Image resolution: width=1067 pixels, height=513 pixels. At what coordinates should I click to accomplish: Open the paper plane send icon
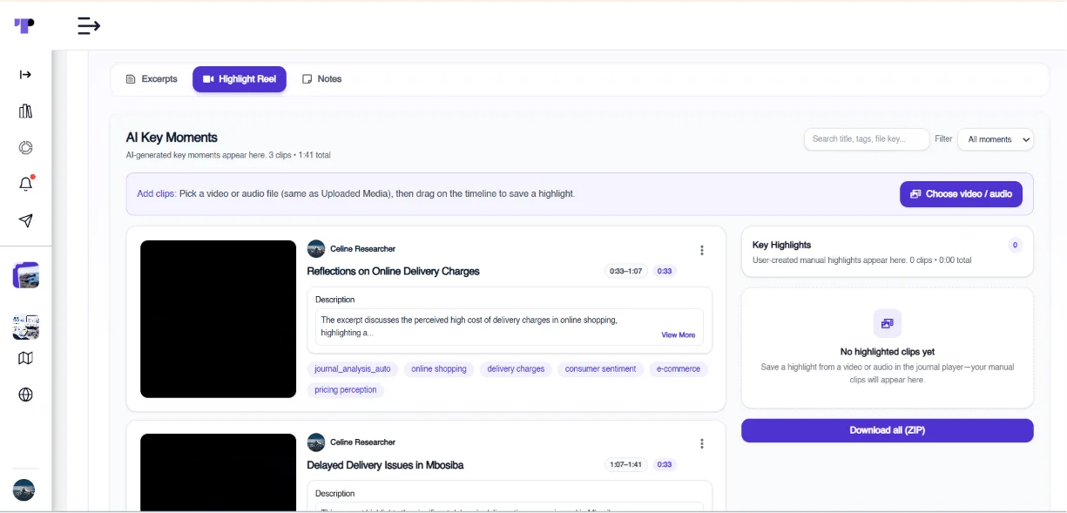[x=25, y=221]
